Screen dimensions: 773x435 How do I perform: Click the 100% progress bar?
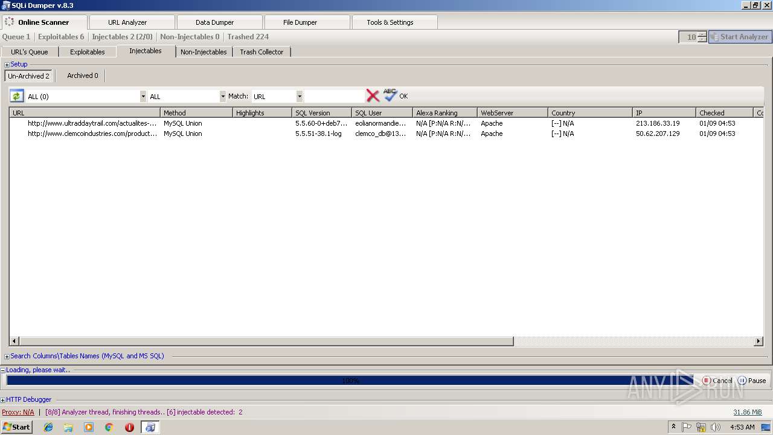click(x=350, y=381)
